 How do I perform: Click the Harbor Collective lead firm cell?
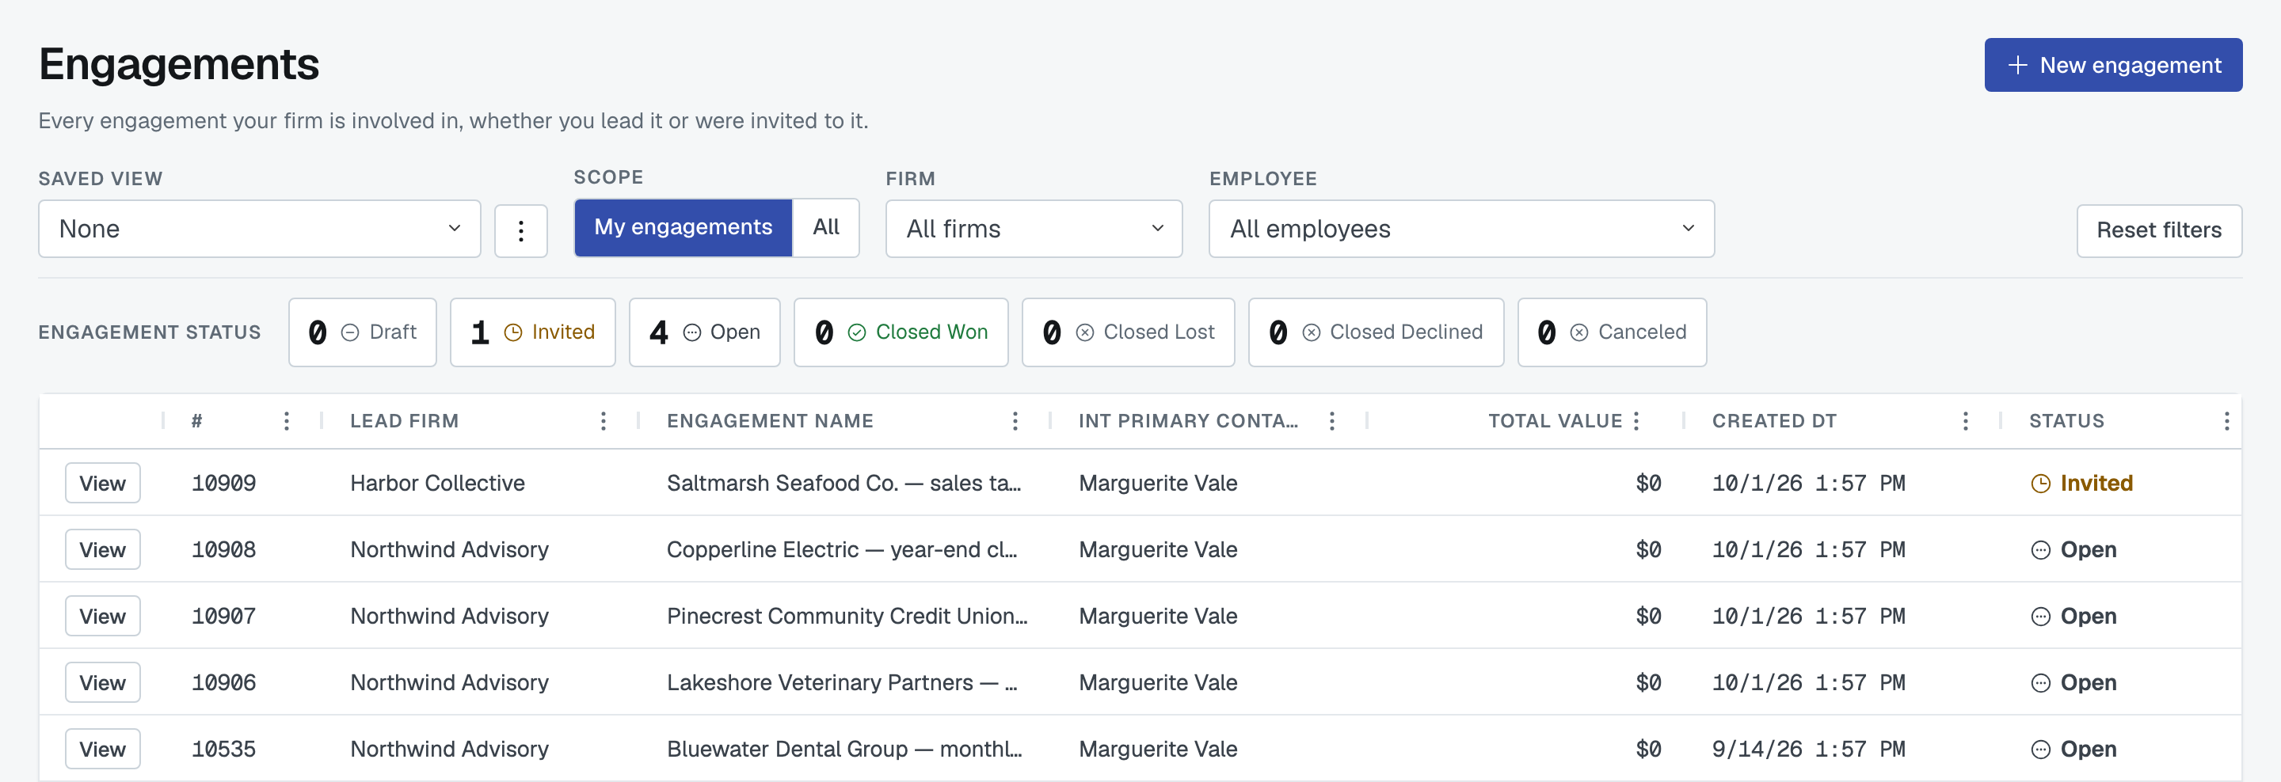click(437, 484)
